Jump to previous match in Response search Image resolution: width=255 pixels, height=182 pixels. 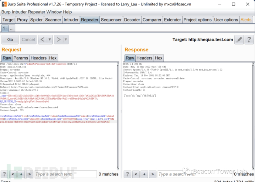136,174
